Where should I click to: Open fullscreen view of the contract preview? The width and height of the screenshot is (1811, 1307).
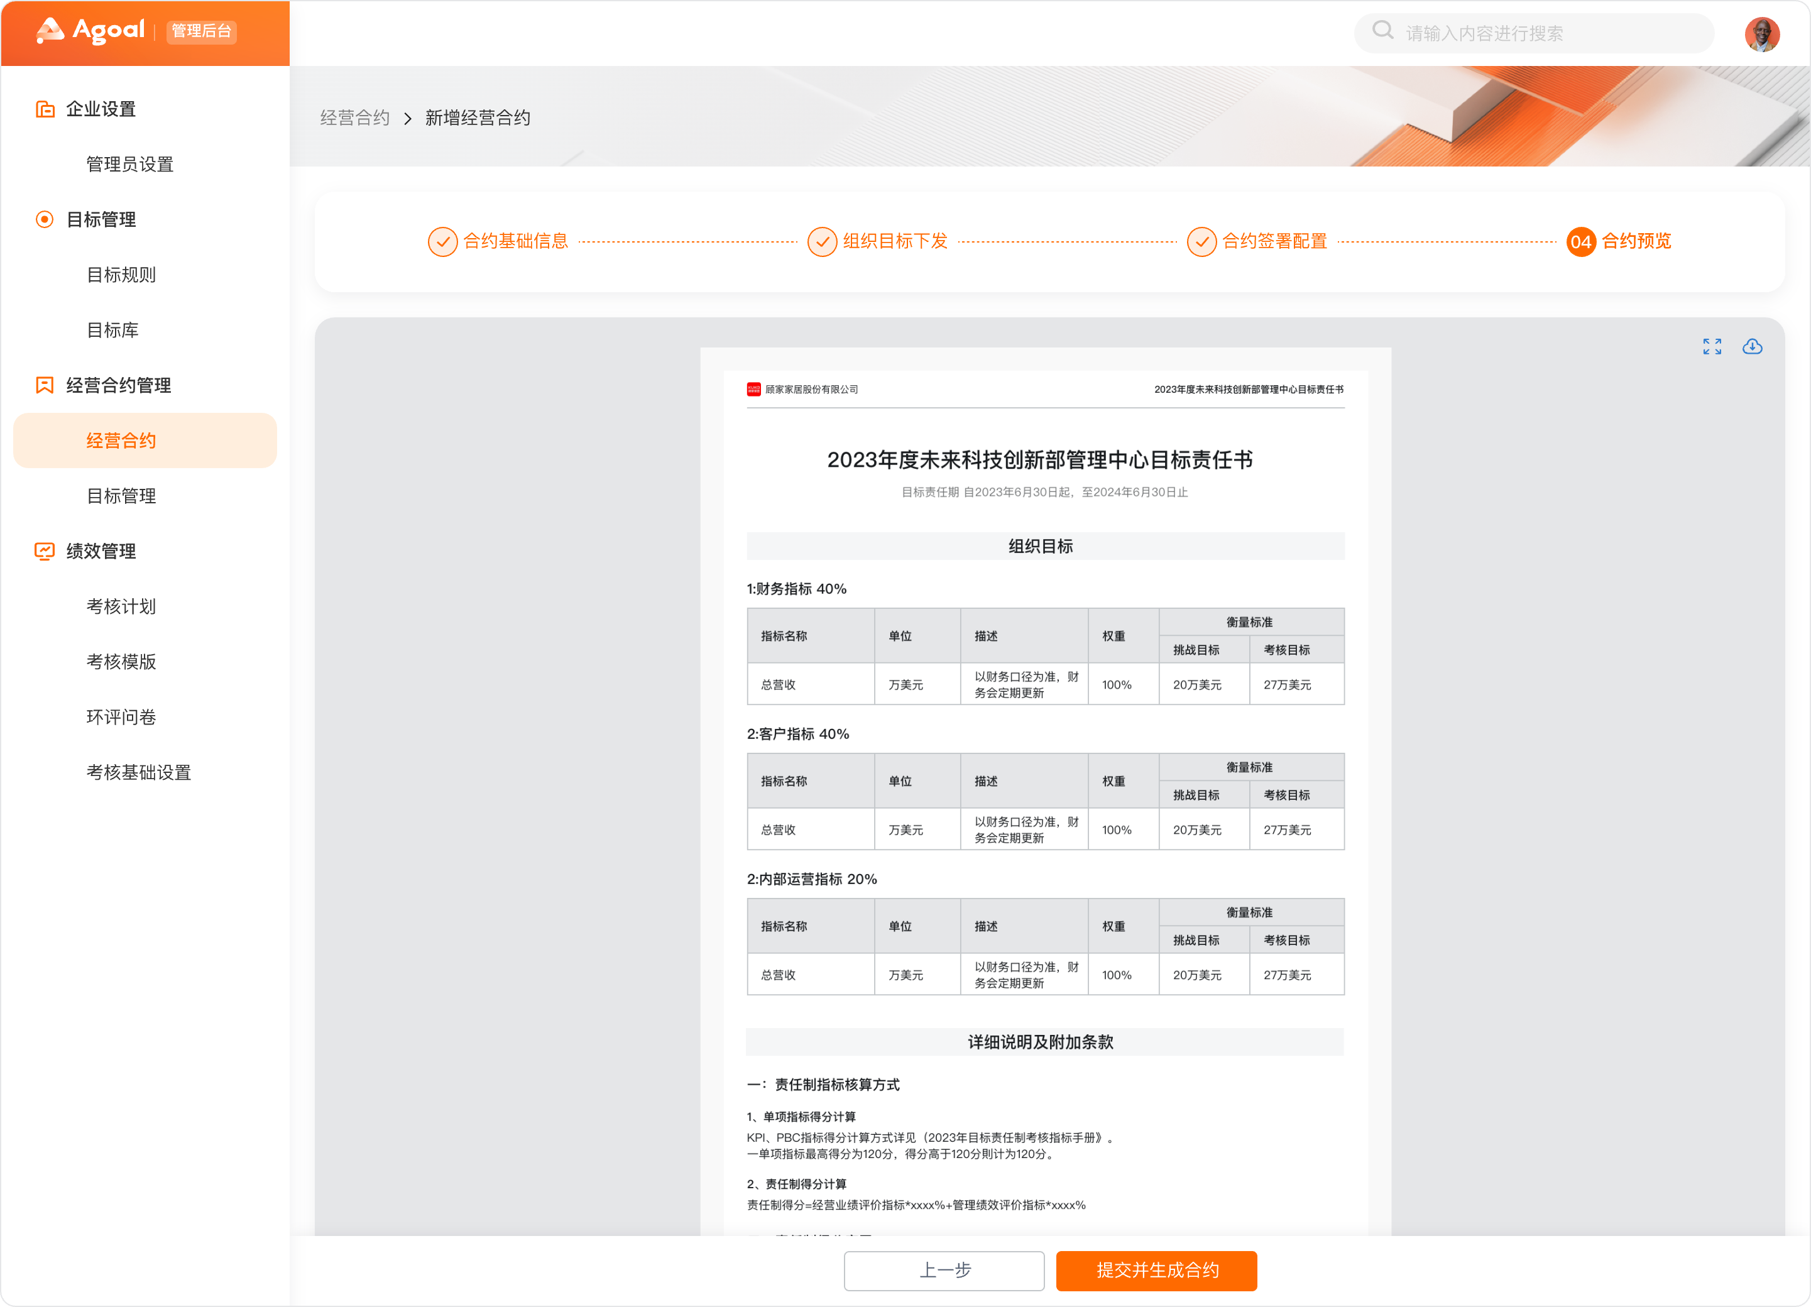point(1712,346)
